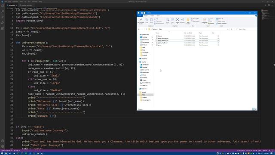
Task: Select the player_defence.txt file
Action: [163, 40]
